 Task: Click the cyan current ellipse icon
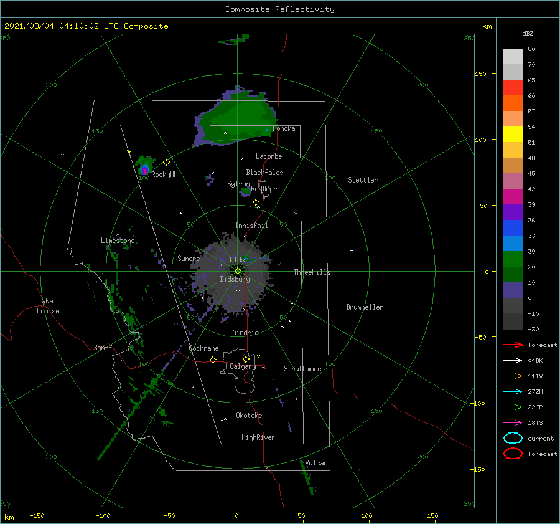[x=513, y=438]
